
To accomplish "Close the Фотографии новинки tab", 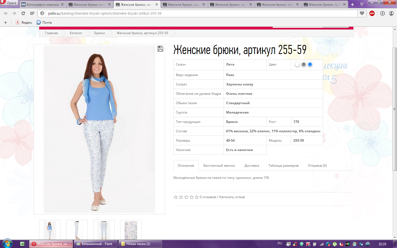I will [62, 4].
